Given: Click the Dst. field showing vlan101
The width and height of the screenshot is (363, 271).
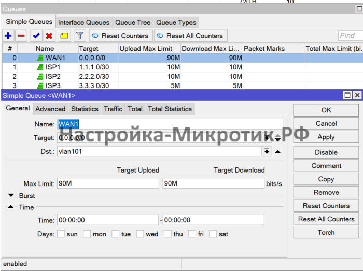Looking at the screenshot, I should click(x=159, y=151).
